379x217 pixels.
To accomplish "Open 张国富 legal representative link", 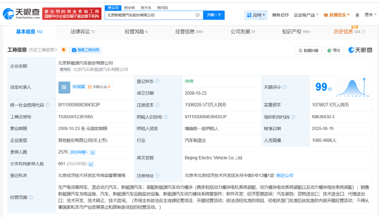I will point(79,87).
